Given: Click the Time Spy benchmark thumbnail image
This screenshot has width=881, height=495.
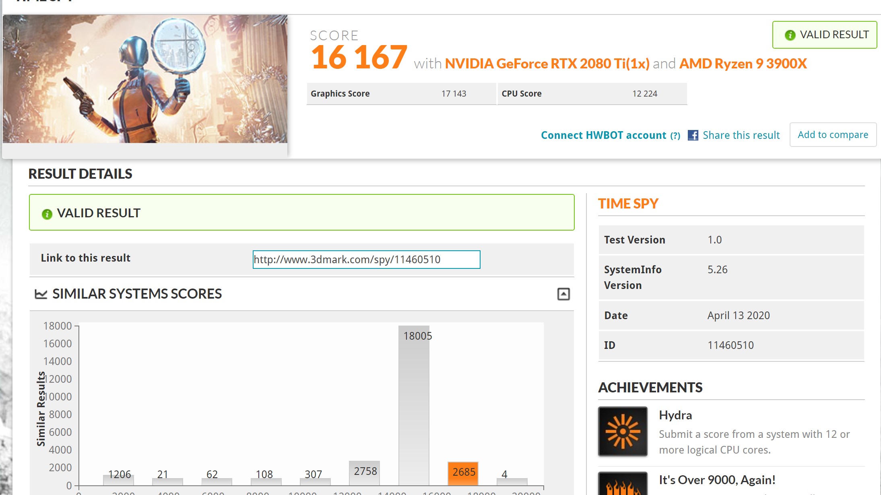Looking at the screenshot, I should tap(145, 79).
